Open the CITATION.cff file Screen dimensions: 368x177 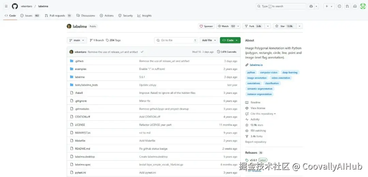[x=82, y=117]
